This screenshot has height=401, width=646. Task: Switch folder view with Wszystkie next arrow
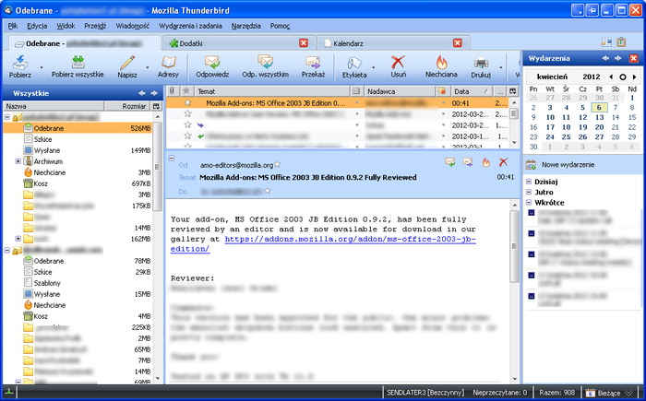pyautogui.click(x=154, y=93)
